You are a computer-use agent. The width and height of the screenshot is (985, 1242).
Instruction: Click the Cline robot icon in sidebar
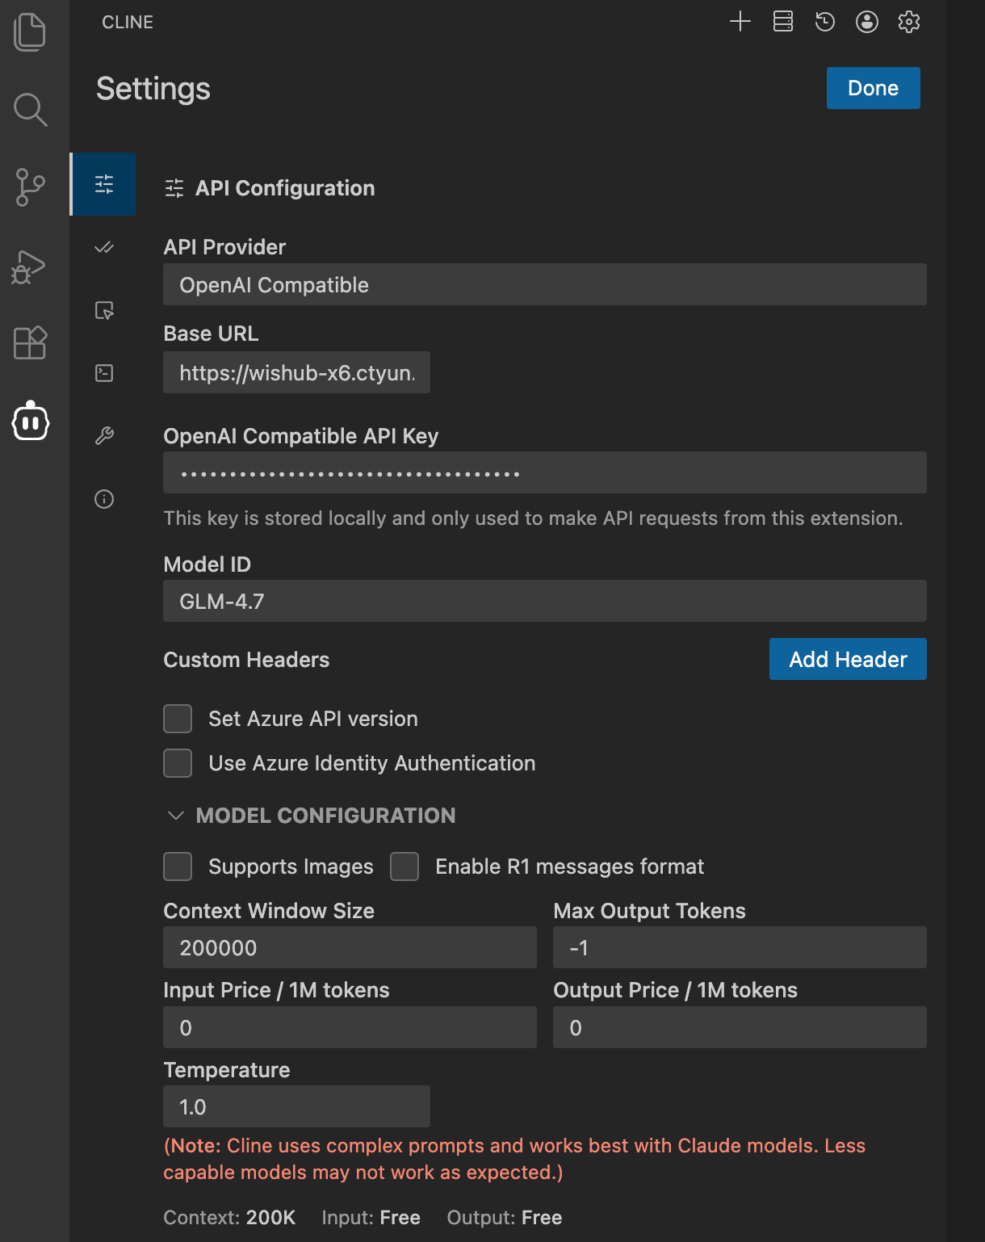[x=31, y=421]
